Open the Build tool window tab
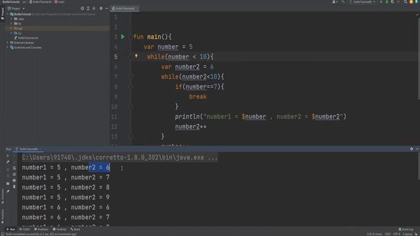 coord(75,229)
